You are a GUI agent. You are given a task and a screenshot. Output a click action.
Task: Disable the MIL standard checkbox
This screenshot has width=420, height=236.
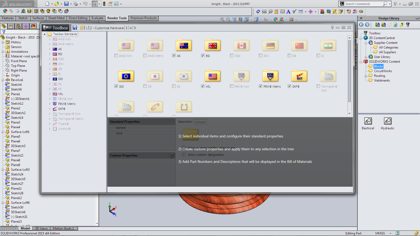pos(203,86)
